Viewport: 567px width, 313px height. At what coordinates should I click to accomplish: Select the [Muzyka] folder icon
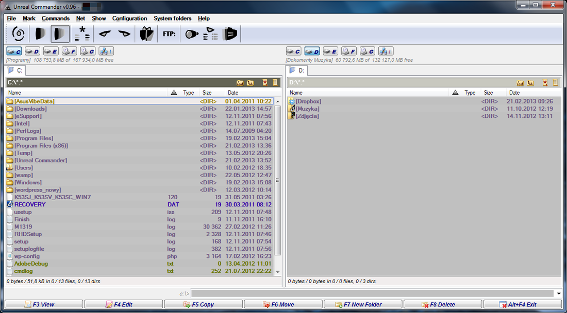click(291, 109)
